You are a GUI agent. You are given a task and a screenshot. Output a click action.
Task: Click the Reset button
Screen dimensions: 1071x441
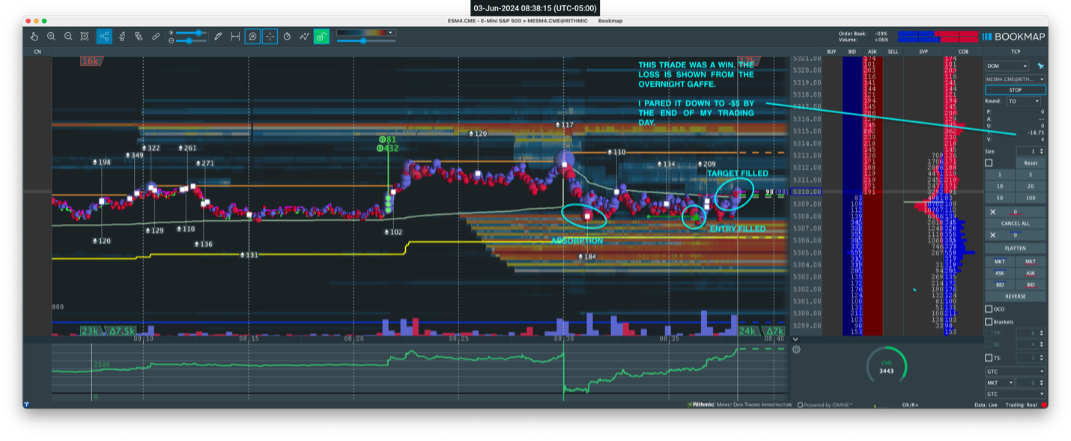pos(1031,162)
